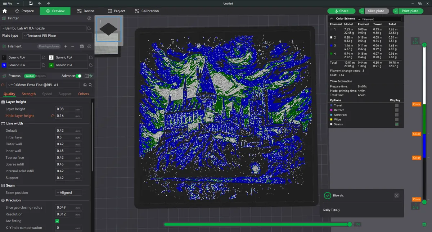
Task: Click the layers icon below vertical slider
Action: [x=424, y=224]
